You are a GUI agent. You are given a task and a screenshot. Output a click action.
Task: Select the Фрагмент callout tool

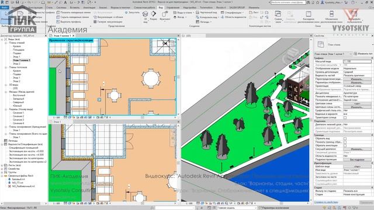165,16
